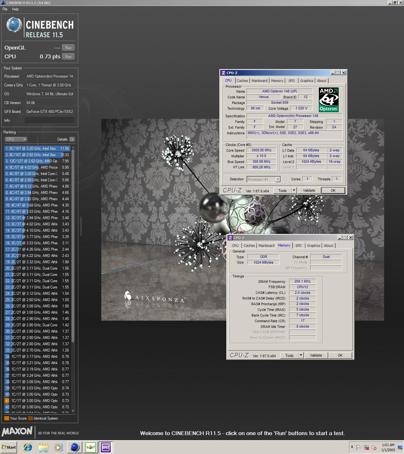Click OK in lower CPU-Z window

click(340, 355)
